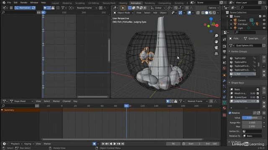268x150 pixels.
Task: Select the Tool properties tab icon
Action: pyautogui.click(x=224, y=39)
